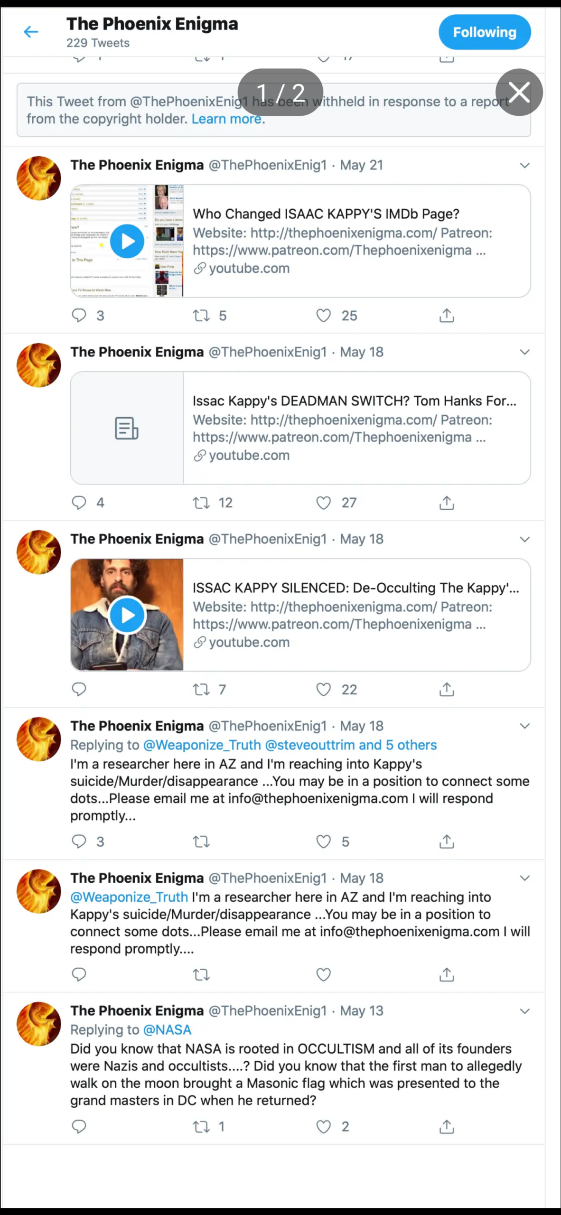Retweet the IMDb Page tweet with 5 retweets
This screenshot has width=561, height=1215.
pos(202,316)
